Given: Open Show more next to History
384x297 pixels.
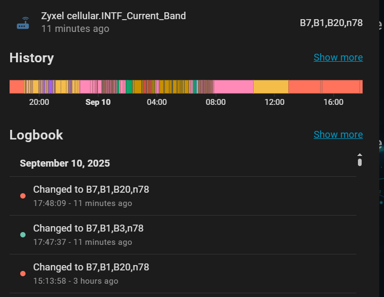Looking at the screenshot, I should (x=338, y=57).
